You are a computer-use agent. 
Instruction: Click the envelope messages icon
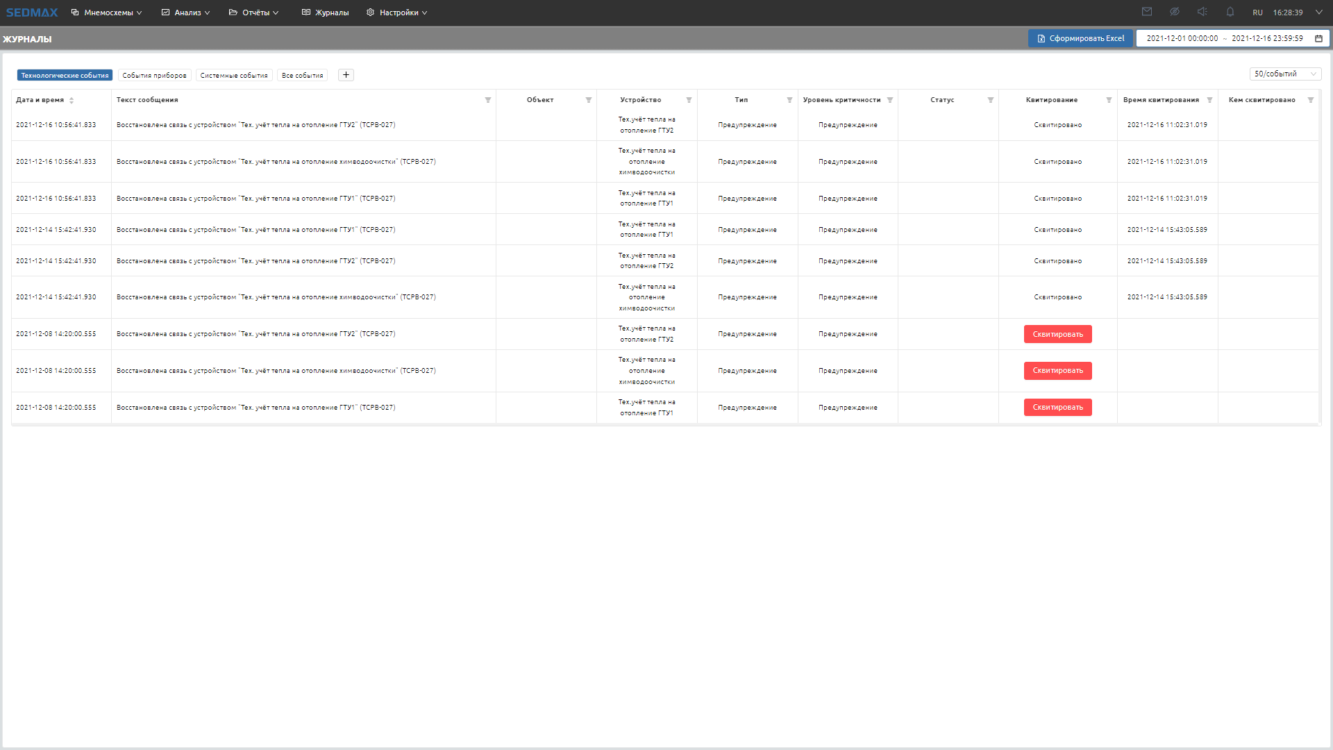click(1147, 12)
